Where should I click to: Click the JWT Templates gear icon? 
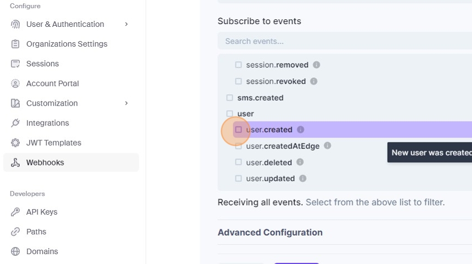[15, 142]
